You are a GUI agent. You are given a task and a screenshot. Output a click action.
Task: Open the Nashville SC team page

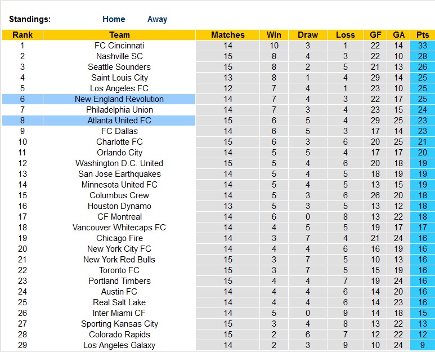tap(119, 56)
